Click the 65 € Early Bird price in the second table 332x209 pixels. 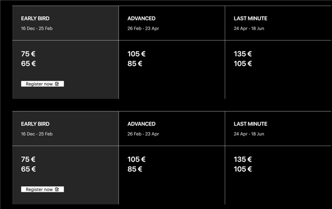29,169
